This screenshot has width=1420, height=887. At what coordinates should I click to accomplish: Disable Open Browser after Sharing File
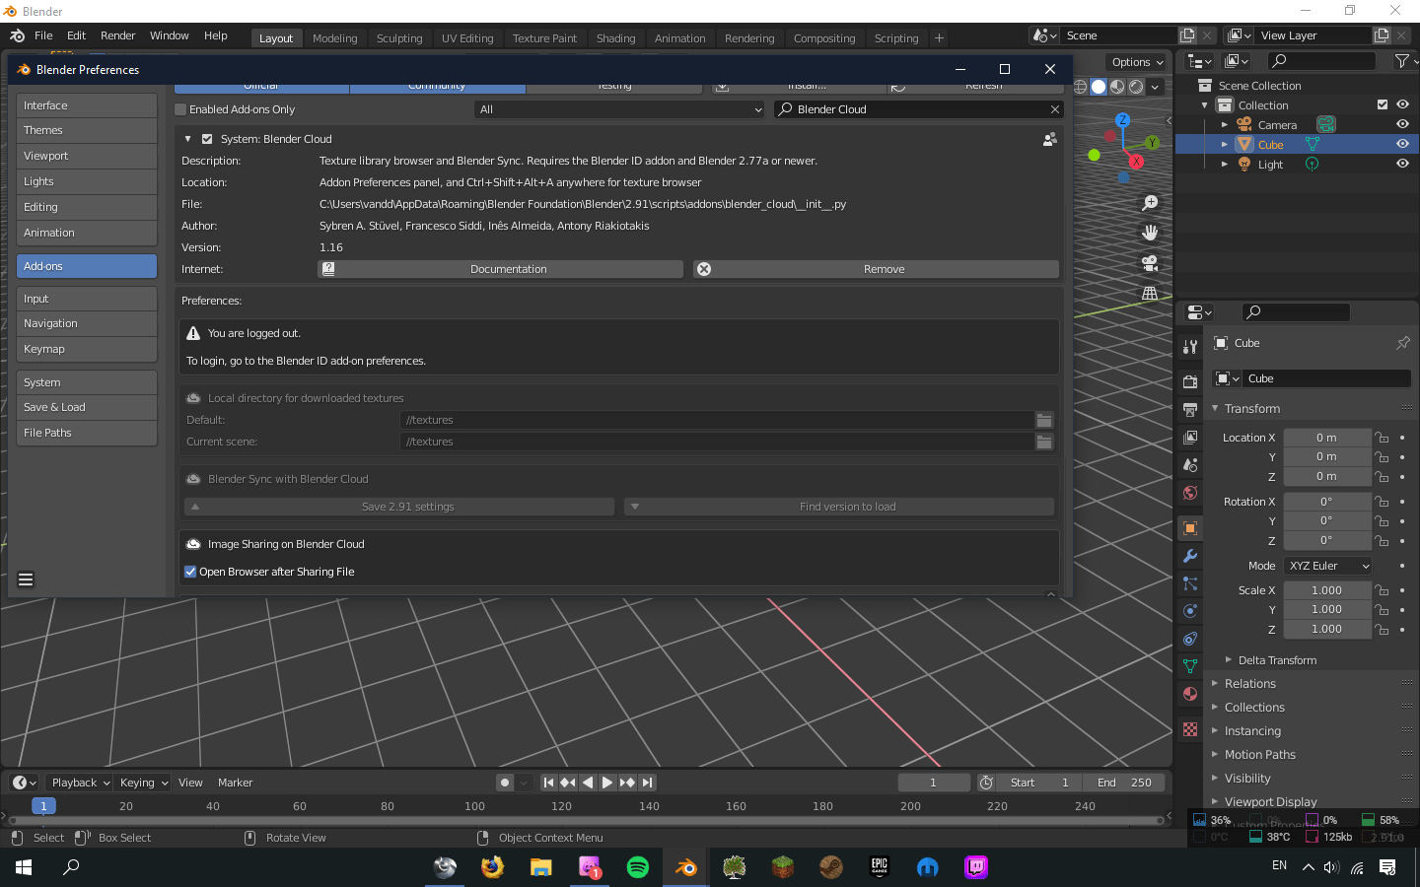point(189,572)
